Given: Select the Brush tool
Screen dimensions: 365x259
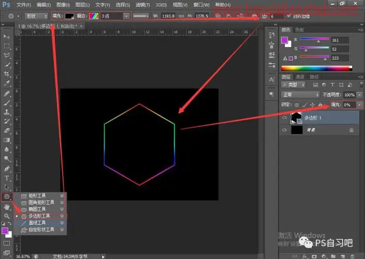Looking at the screenshot, I should [7, 103].
